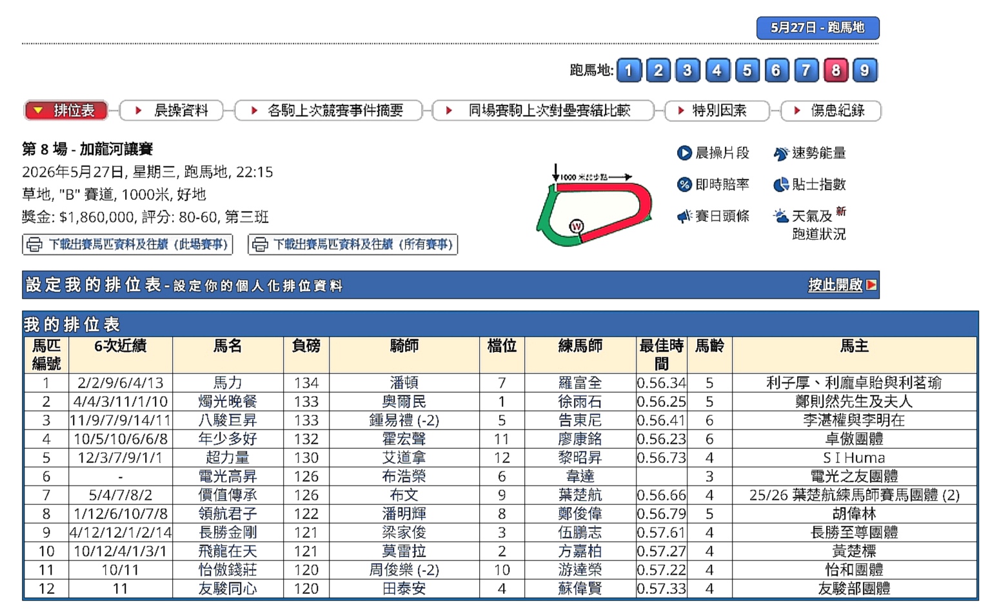Open the 晨操片段 link text
Image resolution: width=1006 pixels, height=612 pixels.
[x=722, y=153]
